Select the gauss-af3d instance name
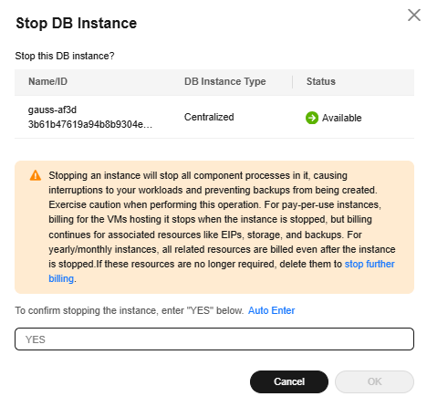Image resolution: width=427 pixels, height=407 pixels. coord(52,110)
